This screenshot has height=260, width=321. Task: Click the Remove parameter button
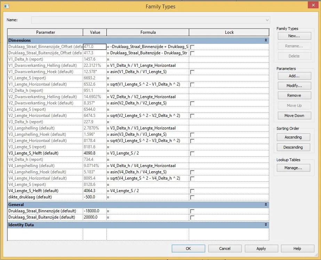pos(294,95)
